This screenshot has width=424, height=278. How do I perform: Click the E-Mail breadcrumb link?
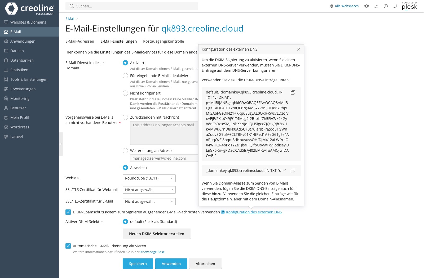point(70,19)
